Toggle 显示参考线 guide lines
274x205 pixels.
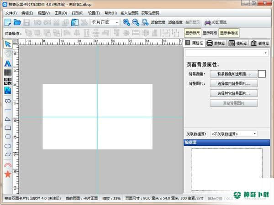click(229, 33)
